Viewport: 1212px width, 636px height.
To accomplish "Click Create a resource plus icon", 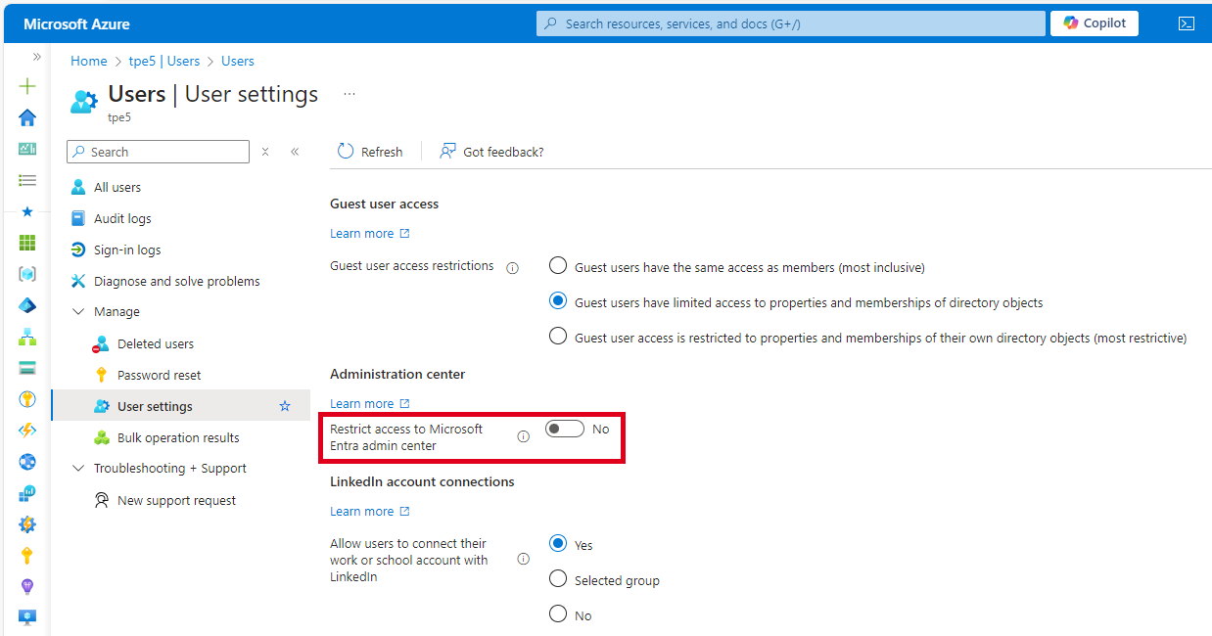I will (27, 86).
